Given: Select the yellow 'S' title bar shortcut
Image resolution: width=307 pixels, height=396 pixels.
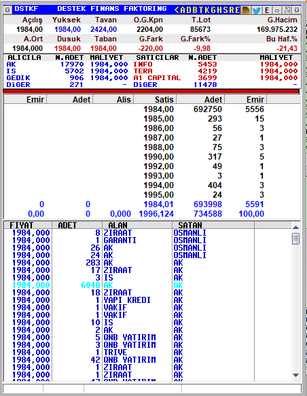Looking at the screenshot, I should click(x=225, y=10).
